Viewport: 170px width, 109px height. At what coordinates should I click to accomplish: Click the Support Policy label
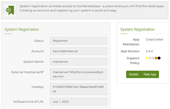pyautogui.click(x=133, y=60)
